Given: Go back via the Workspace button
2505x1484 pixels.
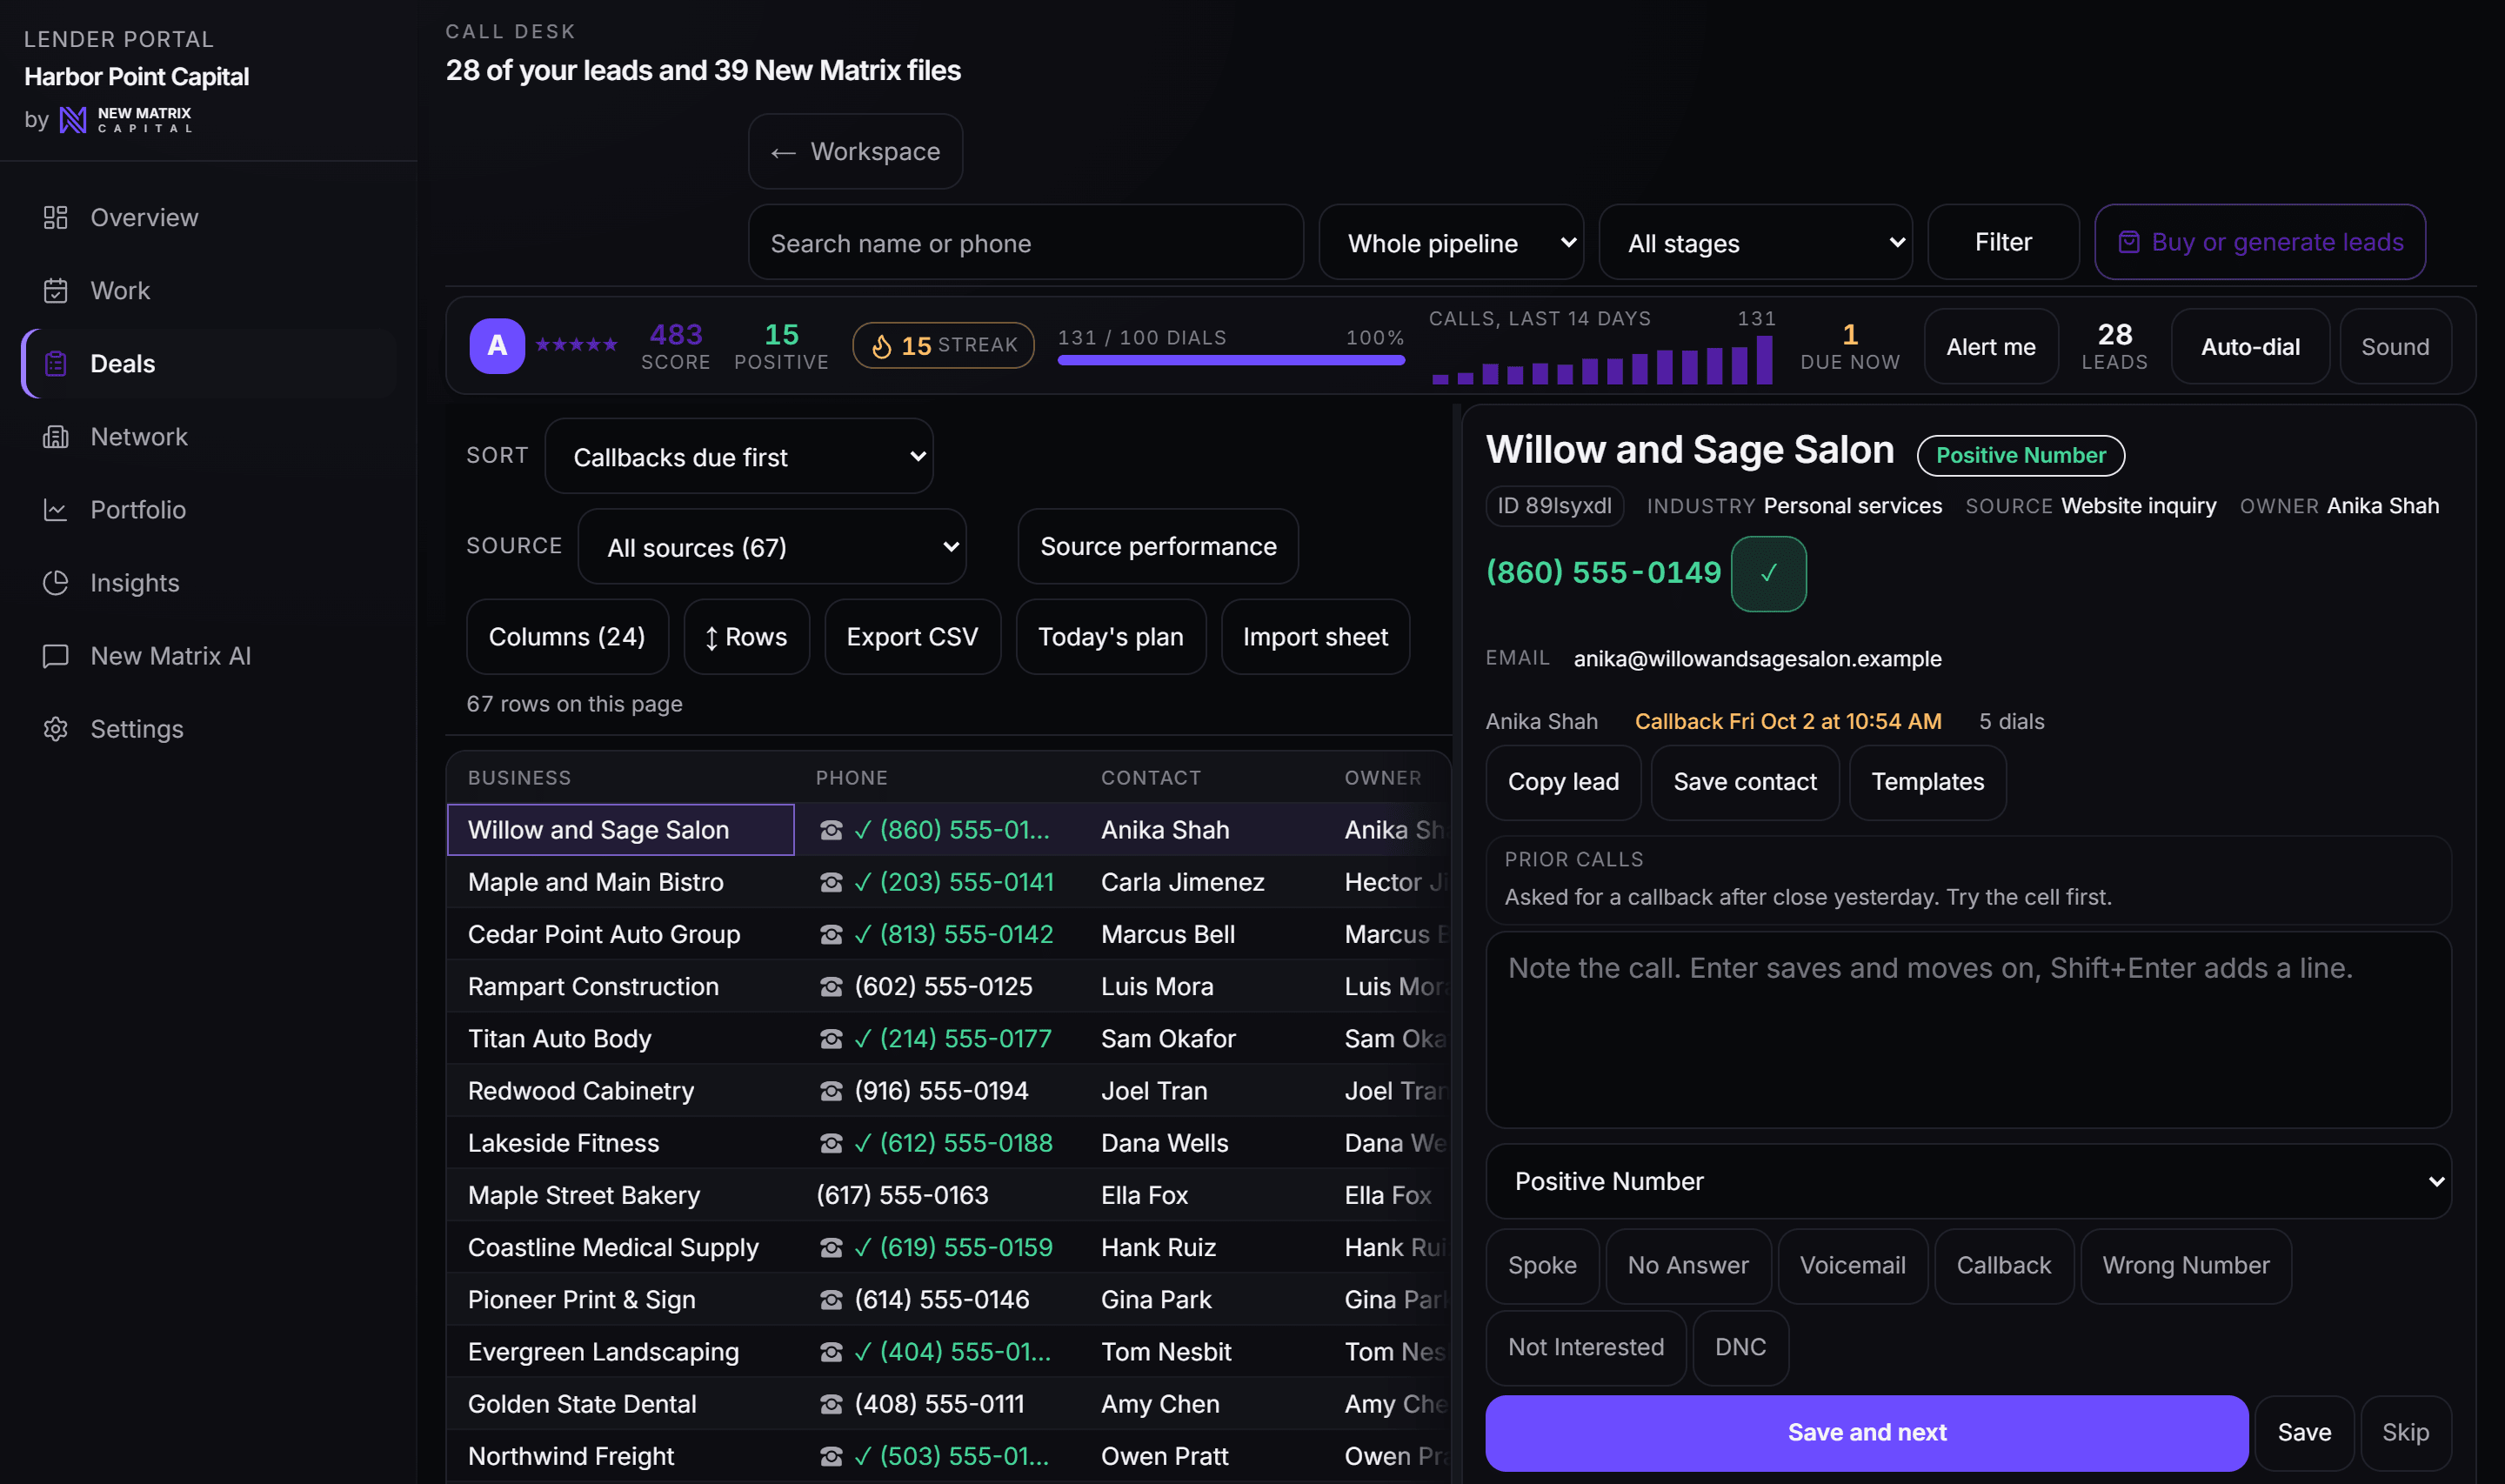Looking at the screenshot, I should click(x=855, y=151).
